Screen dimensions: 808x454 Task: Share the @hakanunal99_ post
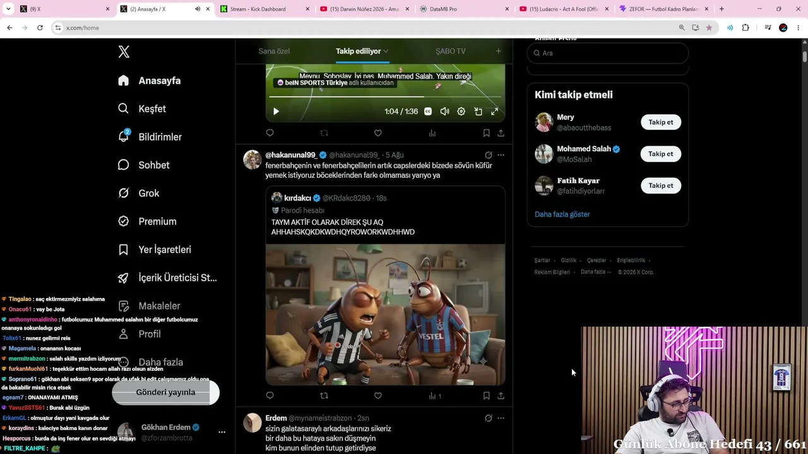coord(501,396)
